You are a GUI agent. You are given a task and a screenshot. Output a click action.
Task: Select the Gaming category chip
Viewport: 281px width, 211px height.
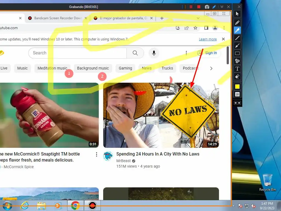[x=125, y=68]
